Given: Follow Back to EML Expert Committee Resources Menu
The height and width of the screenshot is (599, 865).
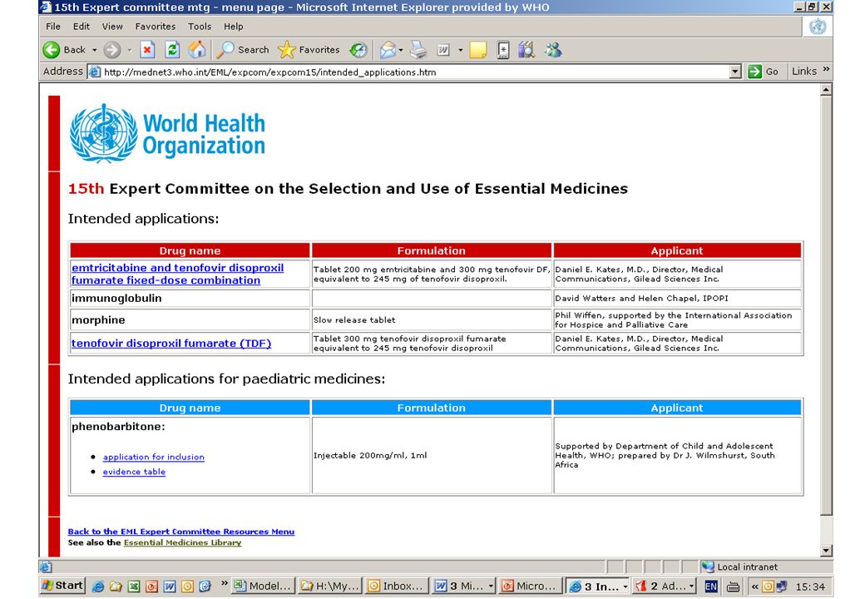Looking at the screenshot, I should (x=181, y=532).
